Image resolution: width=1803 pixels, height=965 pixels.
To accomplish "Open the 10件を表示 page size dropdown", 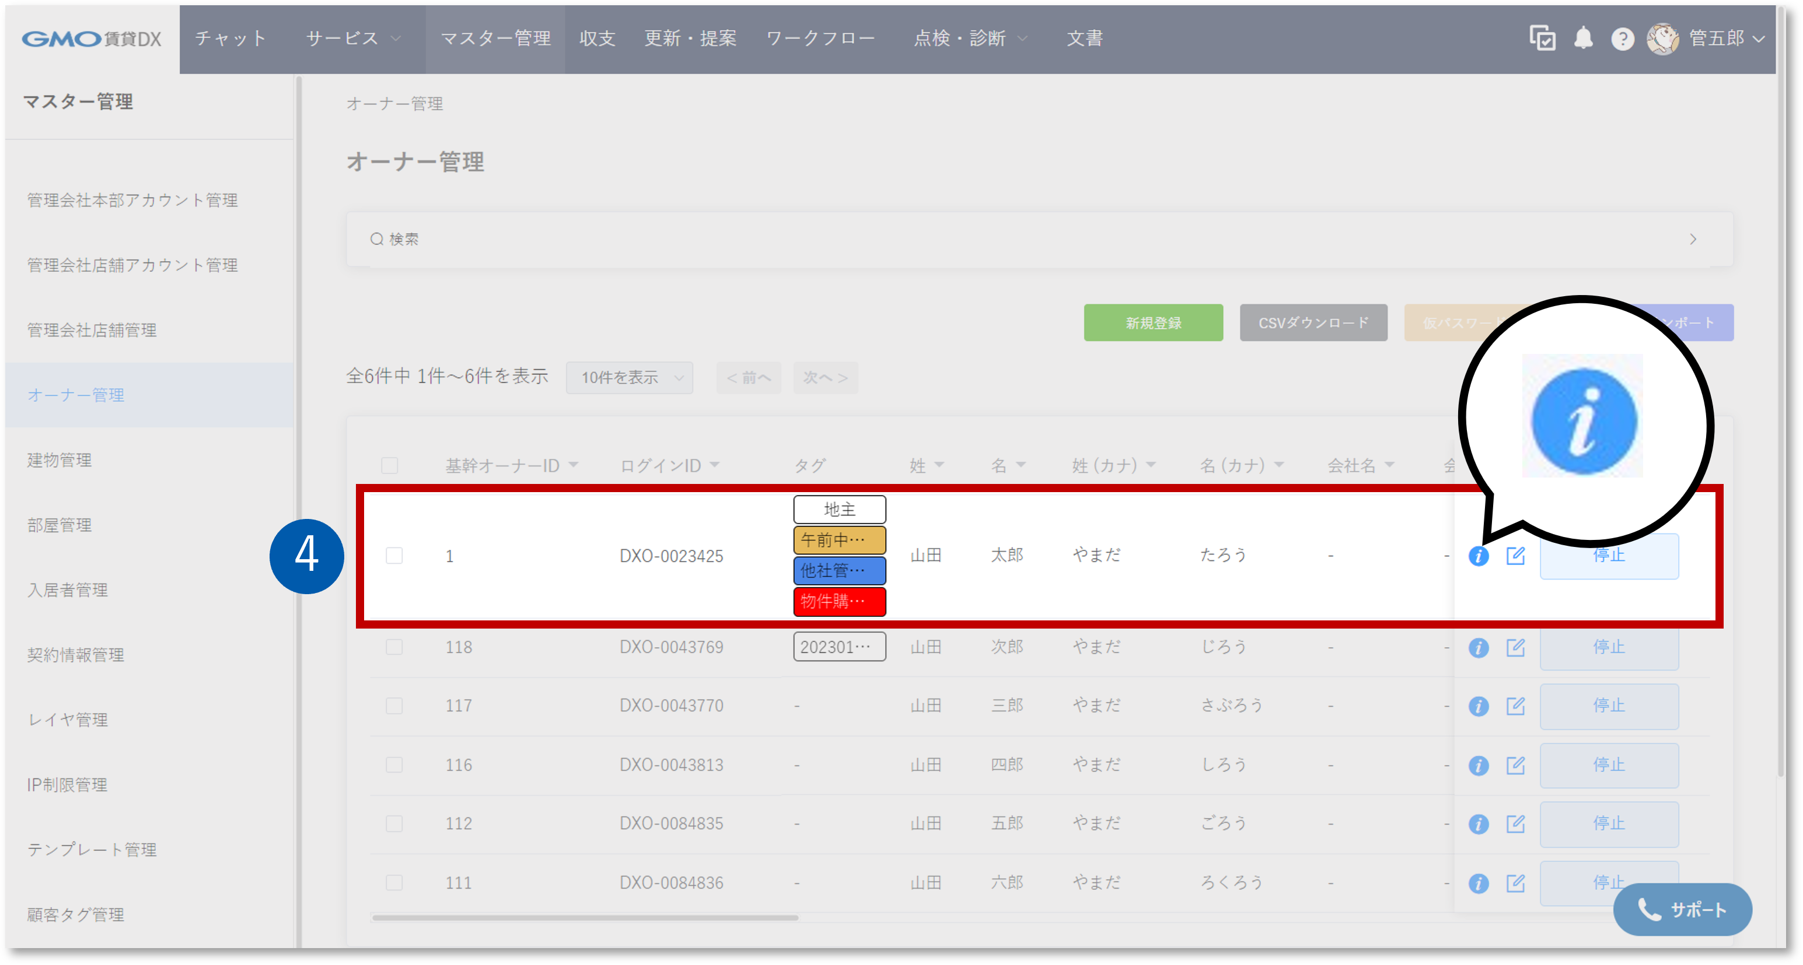I will pos(628,378).
